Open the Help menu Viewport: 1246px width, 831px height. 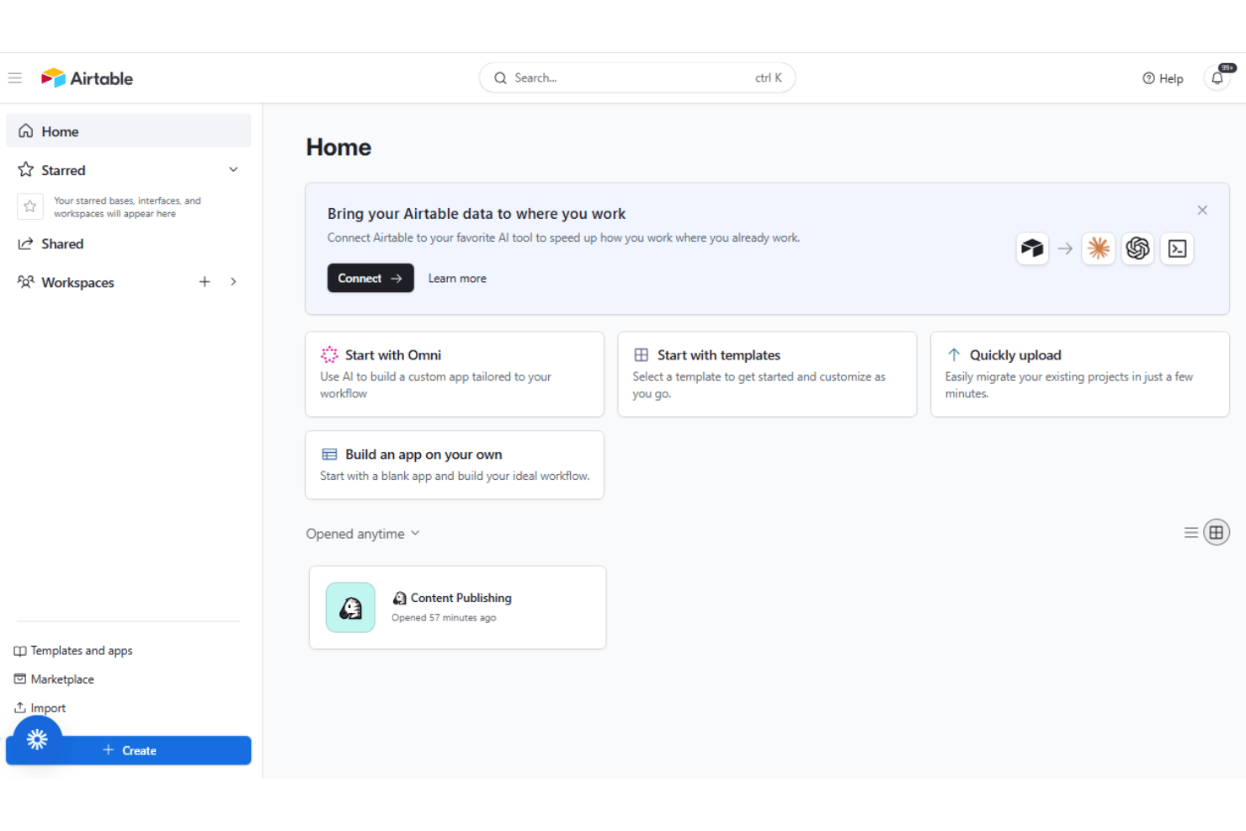click(x=1163, y=78)
